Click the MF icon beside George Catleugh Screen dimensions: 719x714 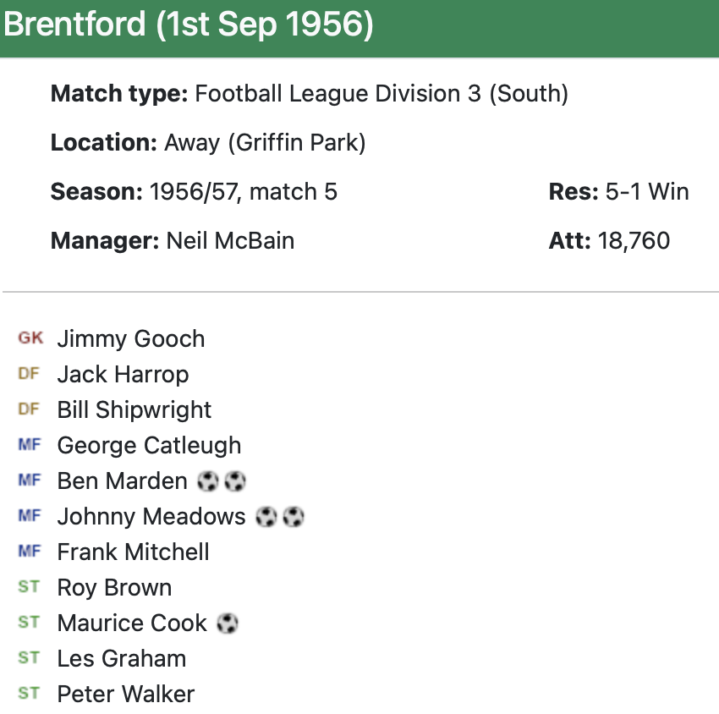tap(29, 445)
